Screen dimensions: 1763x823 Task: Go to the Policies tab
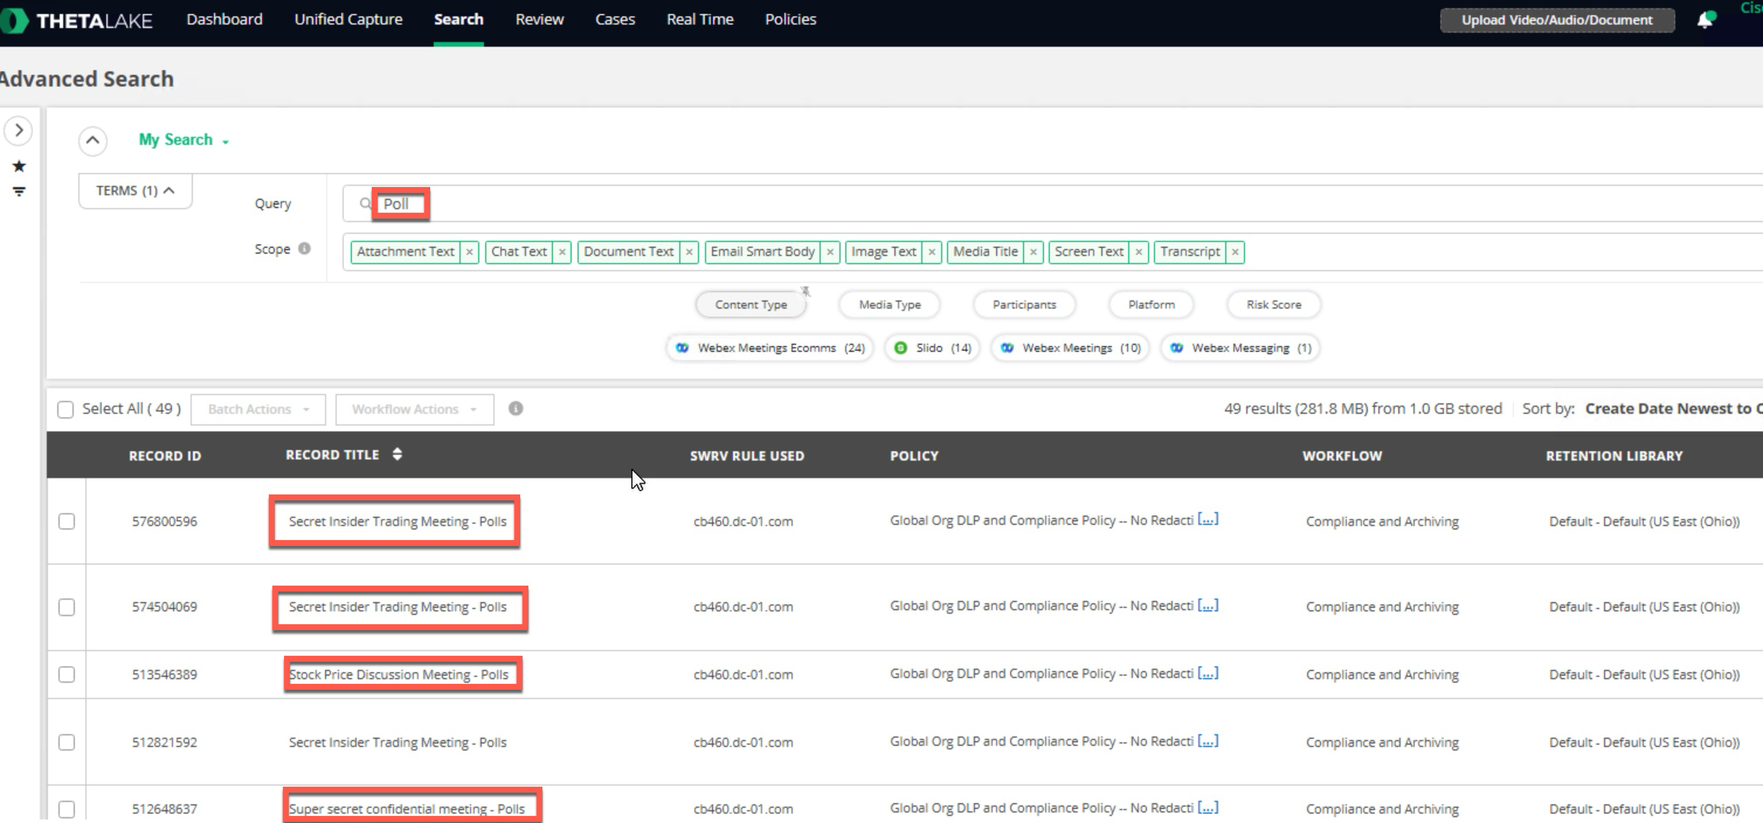click(x=790, y=19)
